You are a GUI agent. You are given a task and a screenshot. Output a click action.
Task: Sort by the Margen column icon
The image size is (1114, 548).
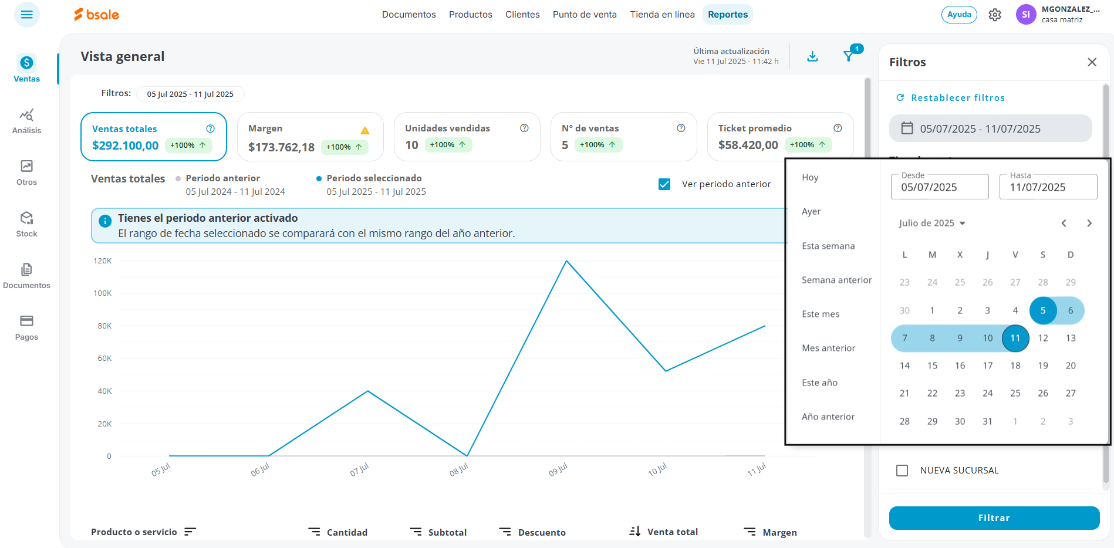coord(750,532)
